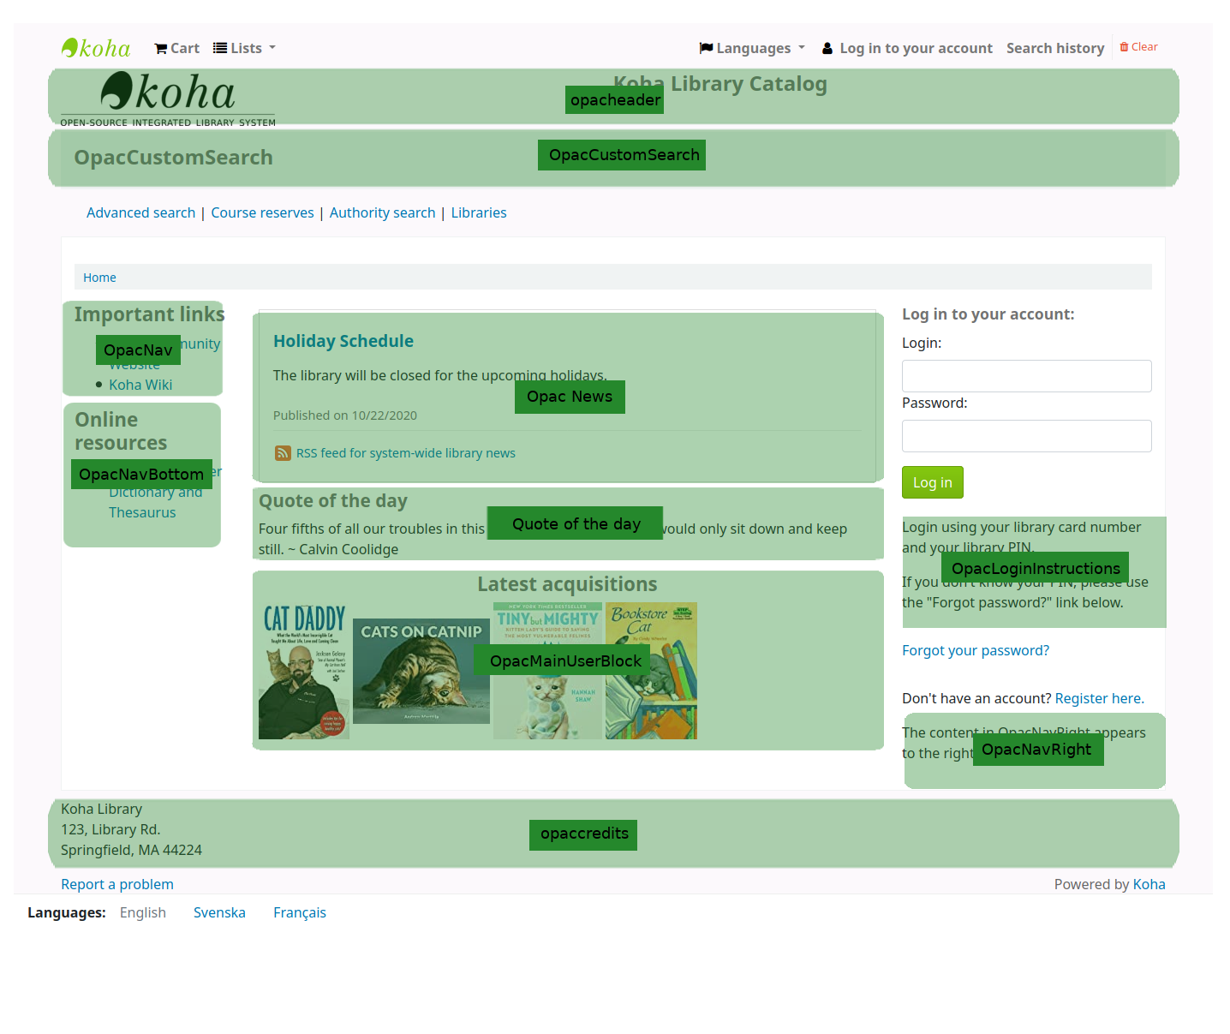Click the Lists icon in the top bar

[220, 47]
